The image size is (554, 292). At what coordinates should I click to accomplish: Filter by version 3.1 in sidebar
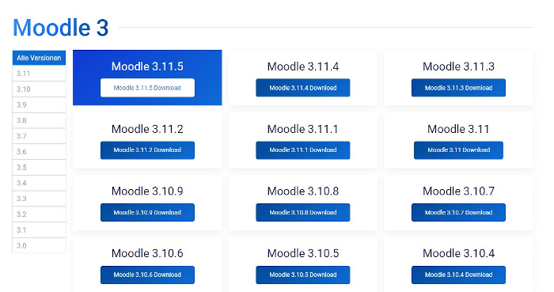pos(40,229)
